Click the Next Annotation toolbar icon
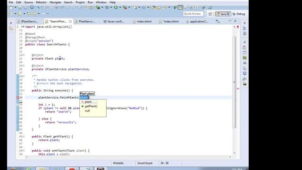Viewport: 302px width, 170px height. pyautogui.click(x=11, y=14)
